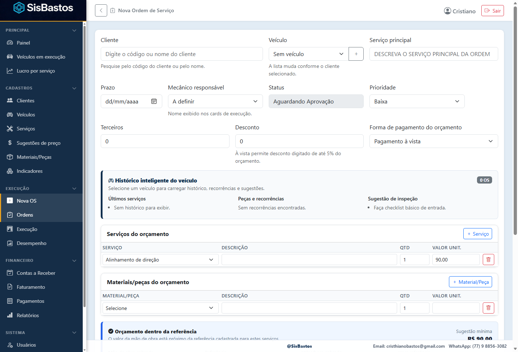Viewport: 518px width, 352px height.
Task: Click the Painel gauge icon
Action: point(10,43)
